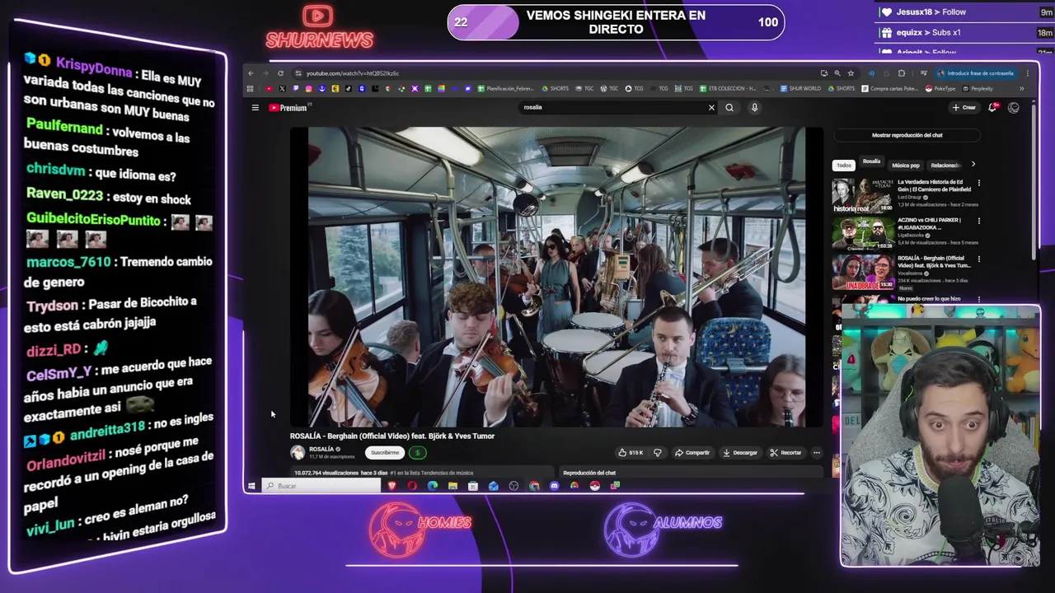Open Discord from the taskbar

click(x=554, y=486)
